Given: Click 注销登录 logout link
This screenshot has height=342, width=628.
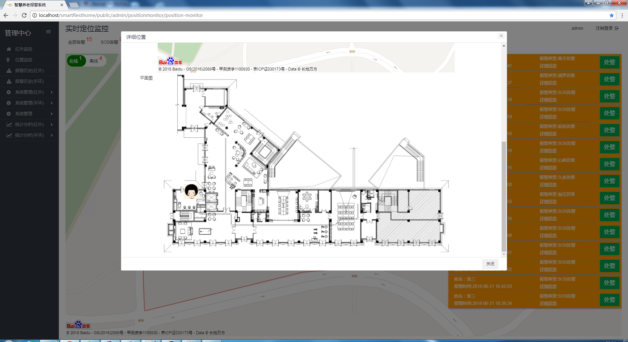Looking at the screenshot, I should tap(607, 28).
